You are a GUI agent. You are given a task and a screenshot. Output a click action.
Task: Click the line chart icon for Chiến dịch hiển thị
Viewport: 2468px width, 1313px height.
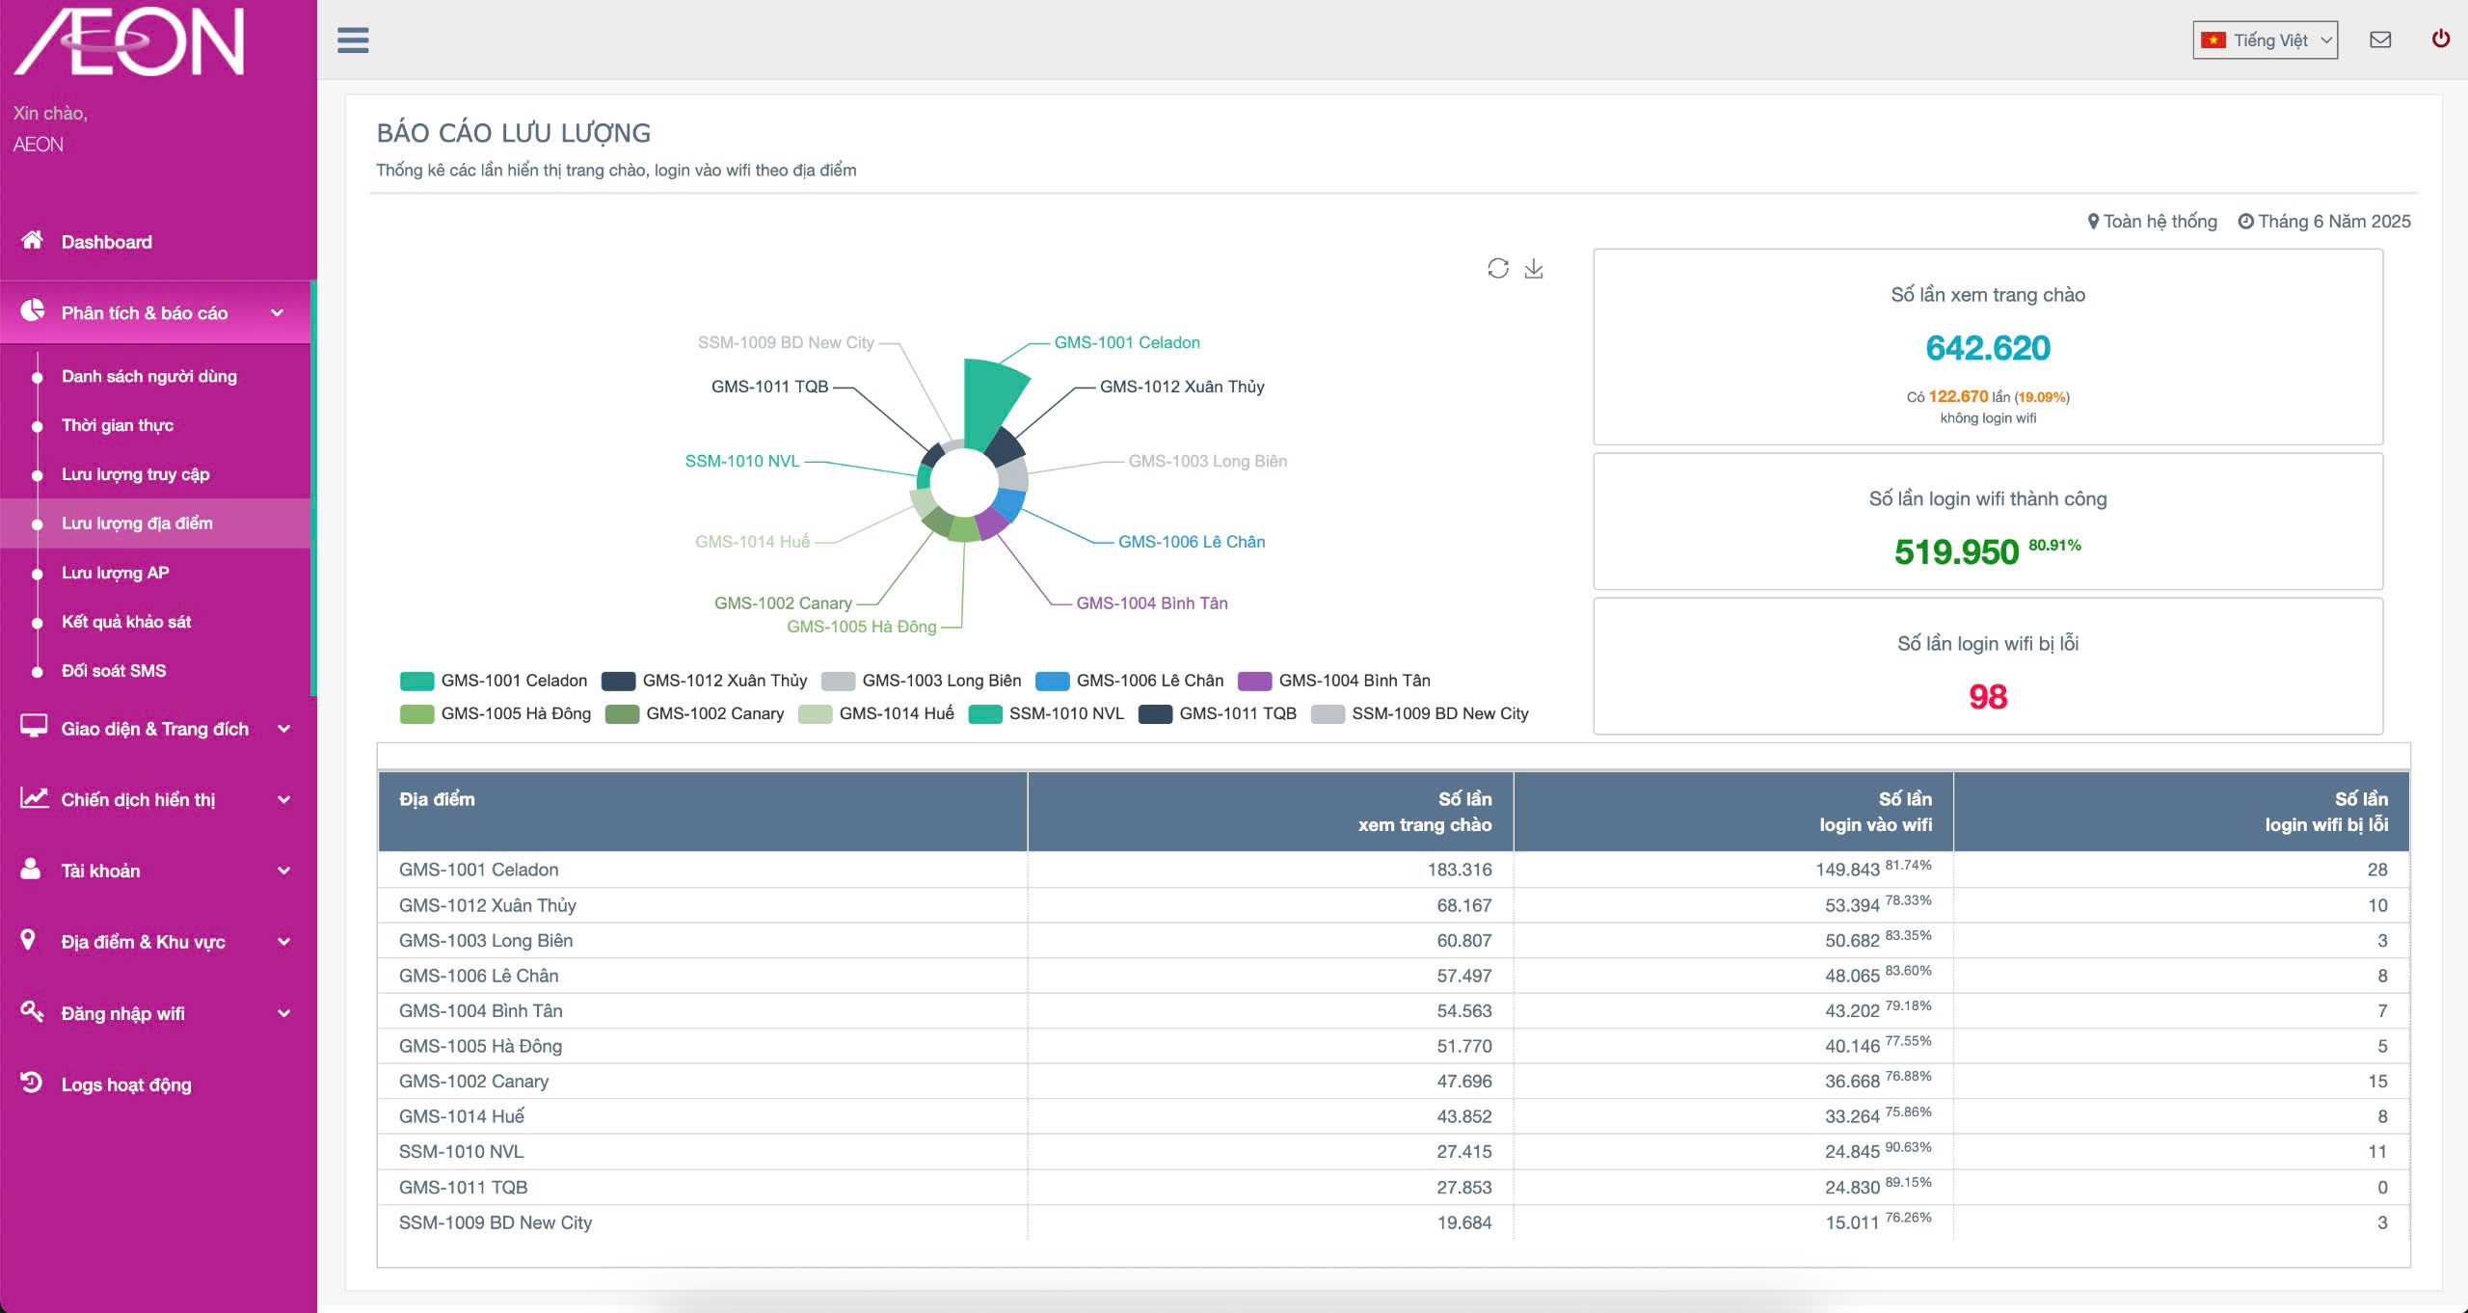click(x=34, y=798)
